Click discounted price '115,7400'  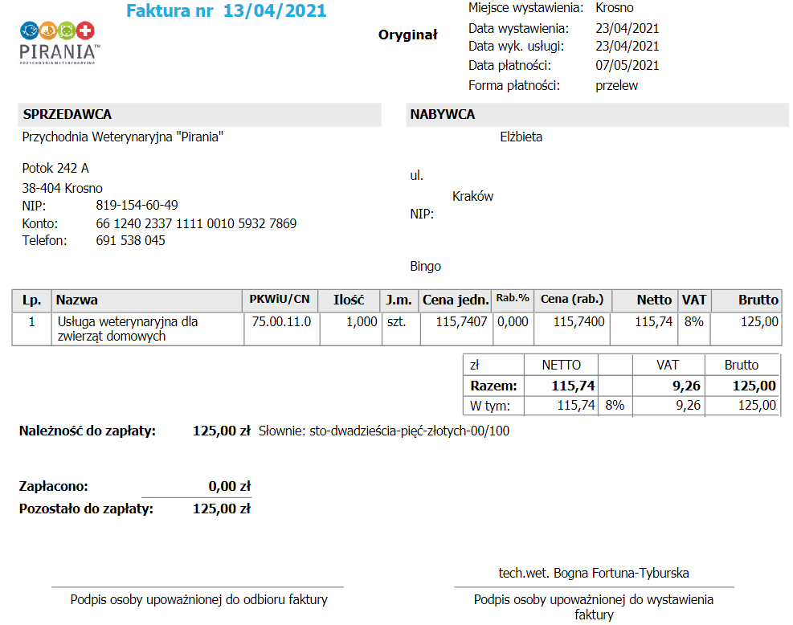[x=578, y=321]
